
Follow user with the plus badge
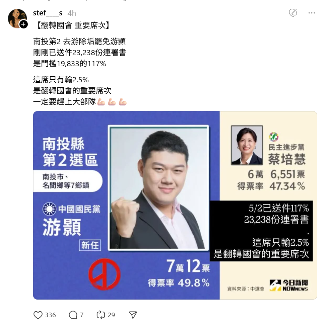(23, 24)
